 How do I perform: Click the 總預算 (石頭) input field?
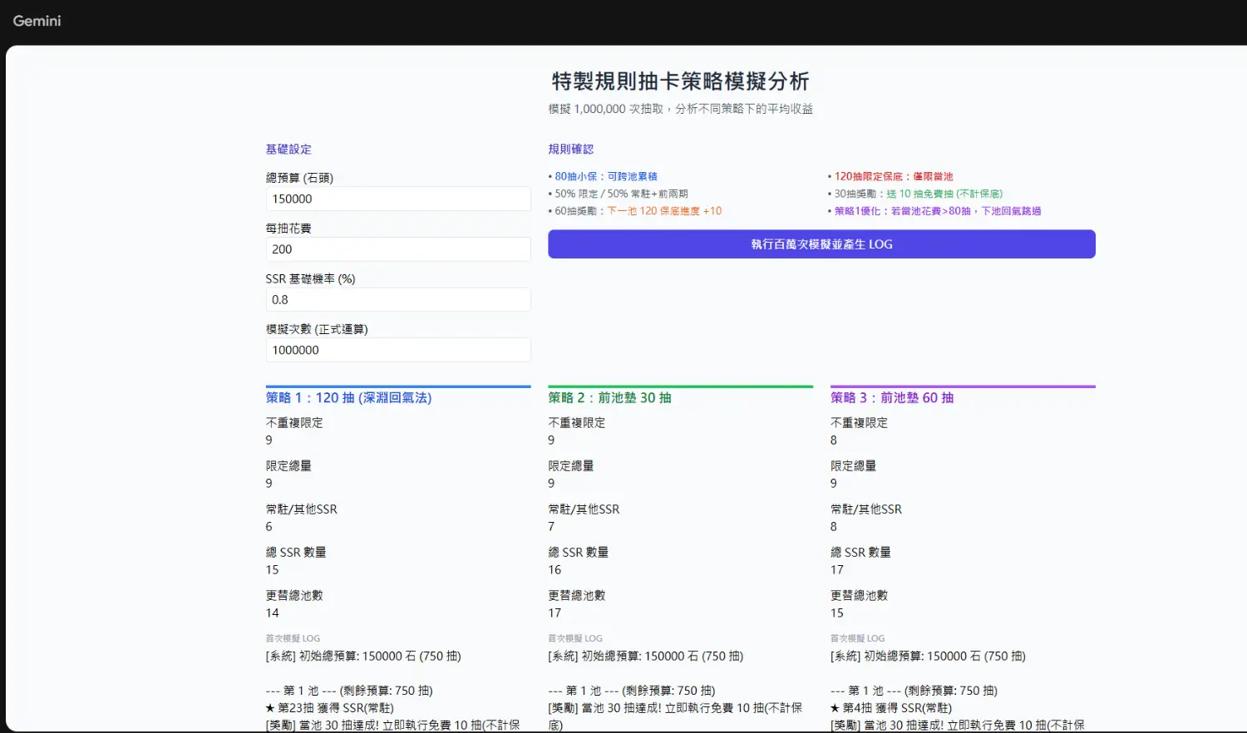[x=397, y=199]
